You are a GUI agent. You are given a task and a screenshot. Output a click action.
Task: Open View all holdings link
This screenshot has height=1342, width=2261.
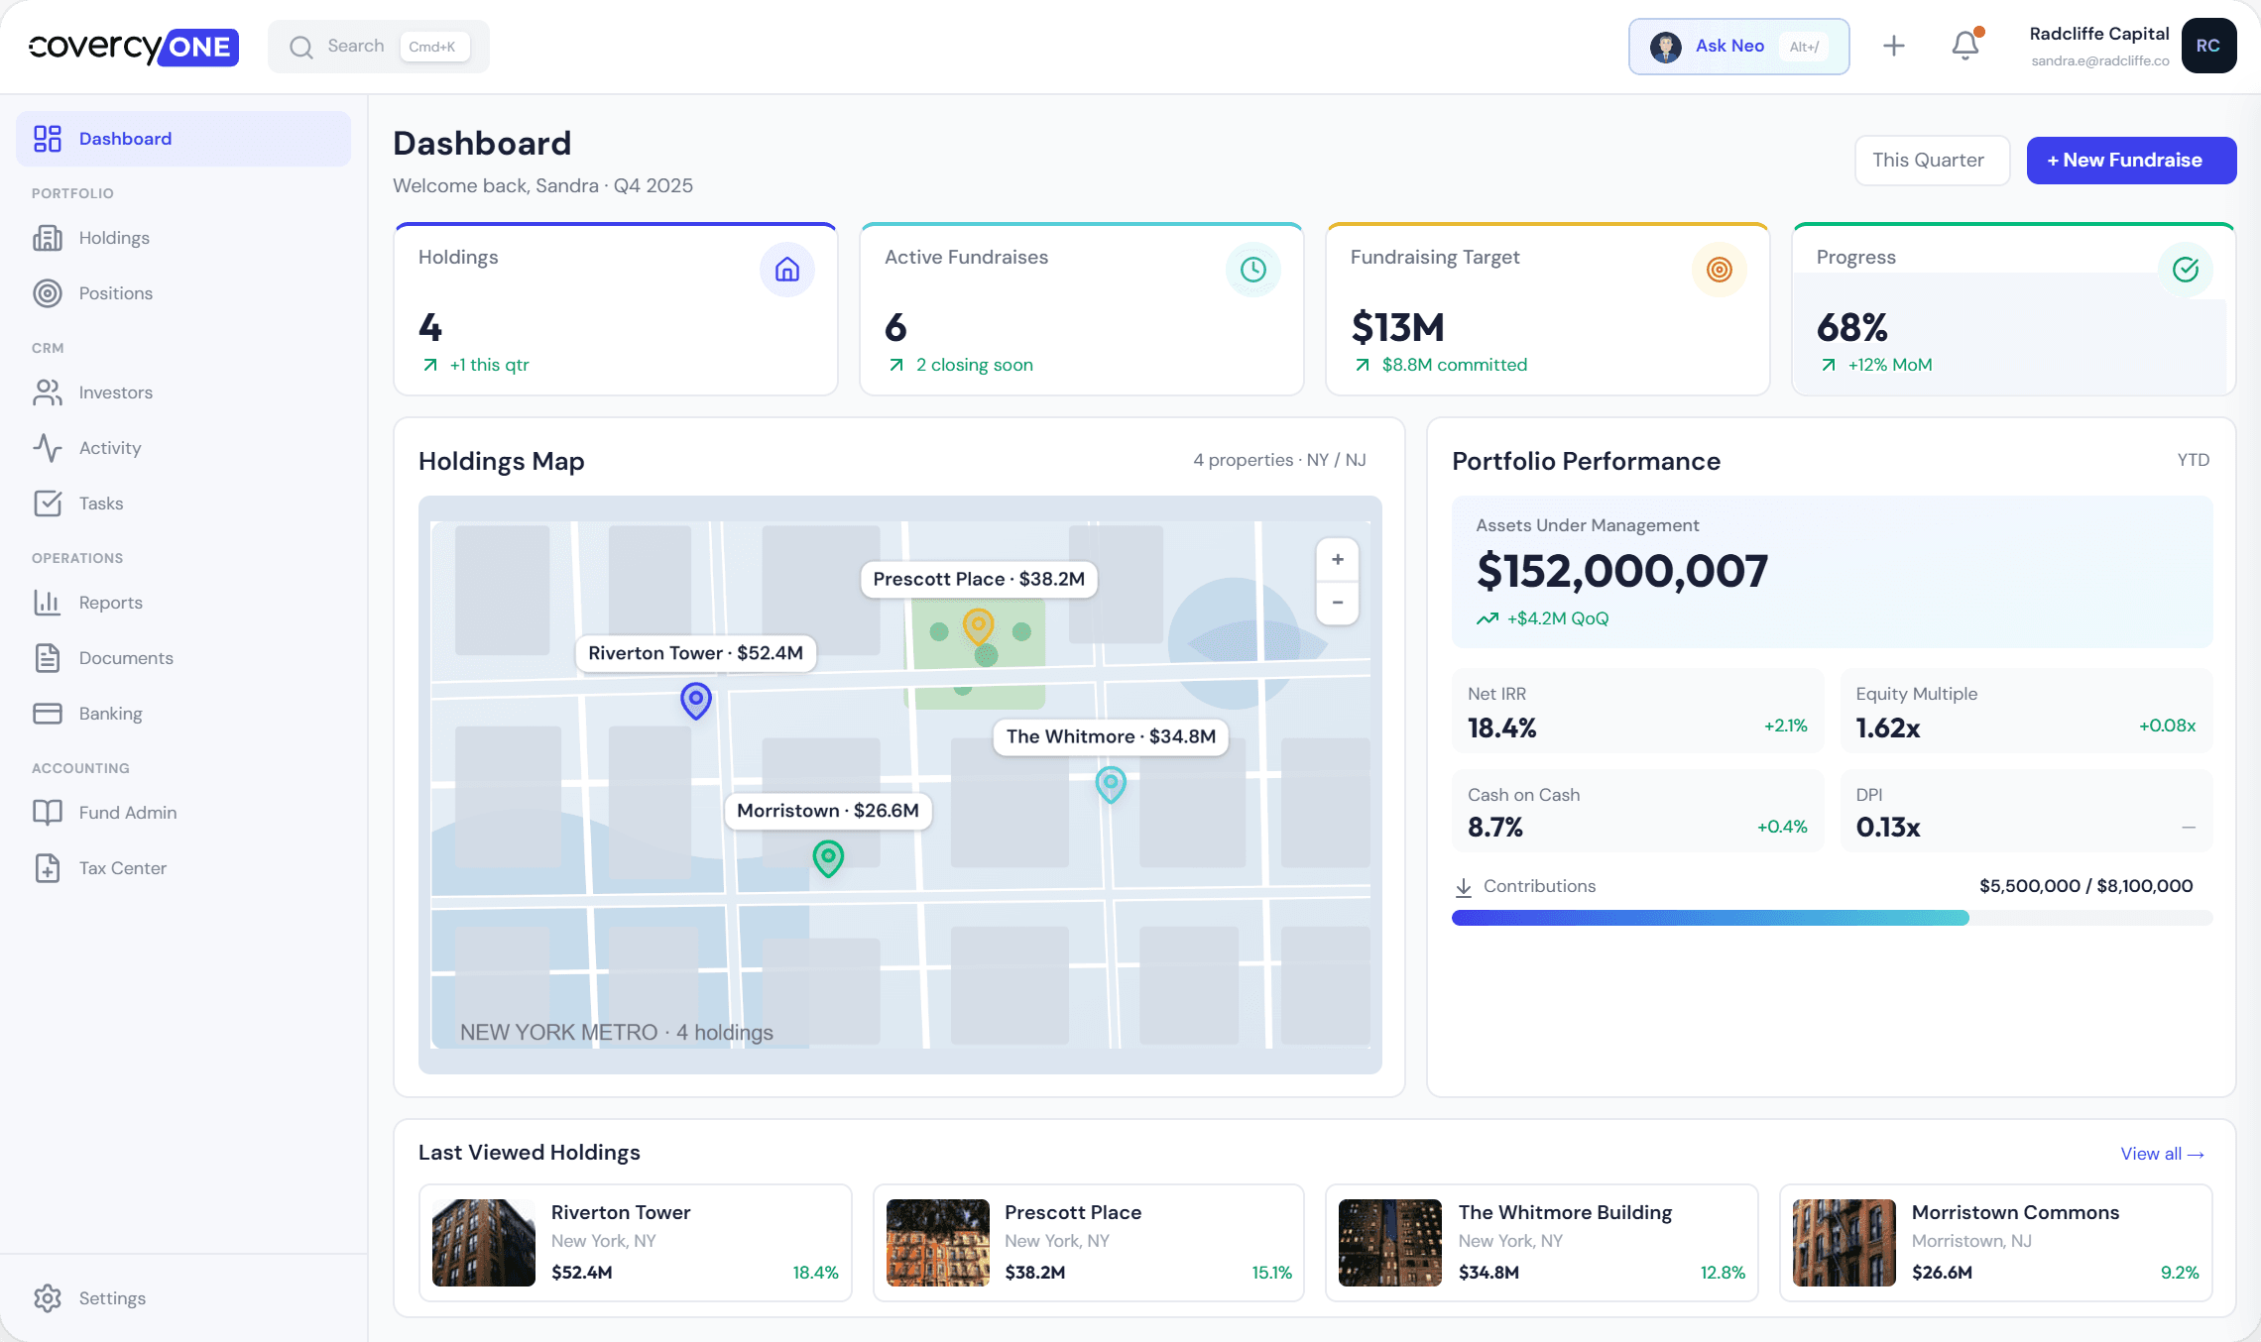pyautogui.click(x=2163, y=1154)
